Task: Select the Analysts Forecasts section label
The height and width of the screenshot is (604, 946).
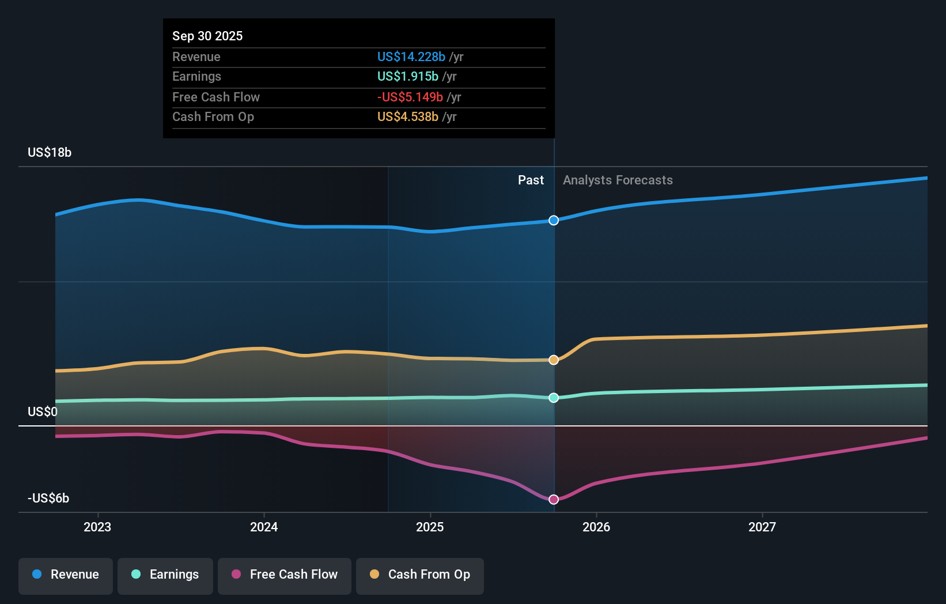Action: [x=617, y=180]
